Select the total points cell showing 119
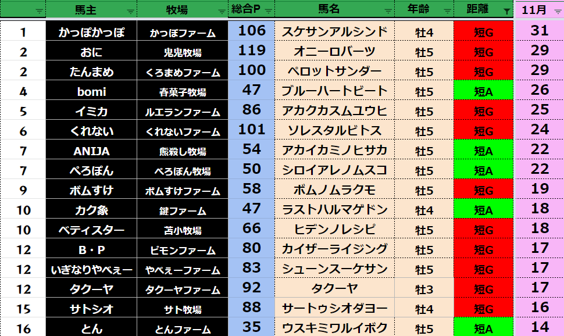 251,51
